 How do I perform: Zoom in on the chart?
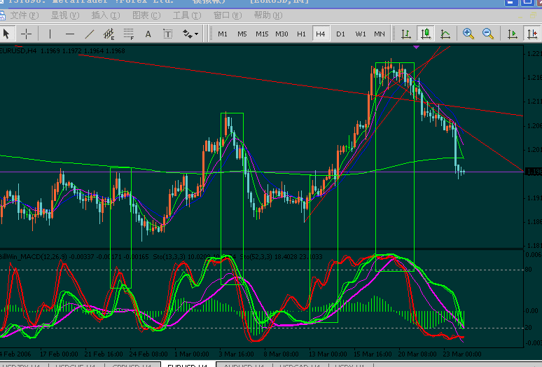(468, 34)
